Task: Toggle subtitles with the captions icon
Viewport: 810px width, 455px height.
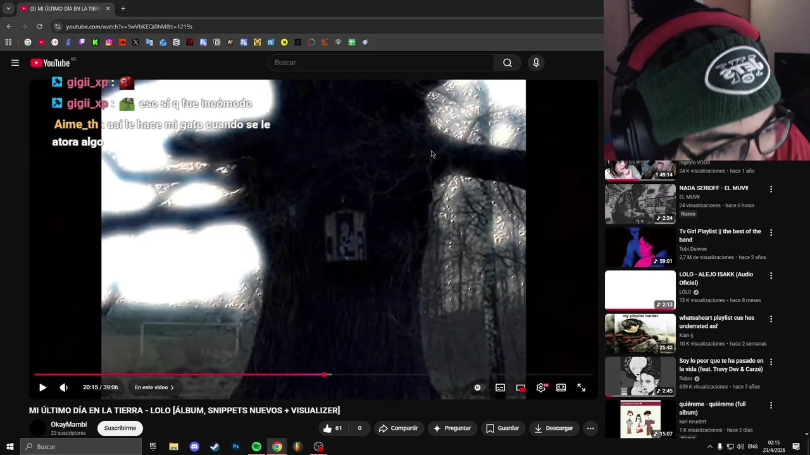Action: click(500, 387)
